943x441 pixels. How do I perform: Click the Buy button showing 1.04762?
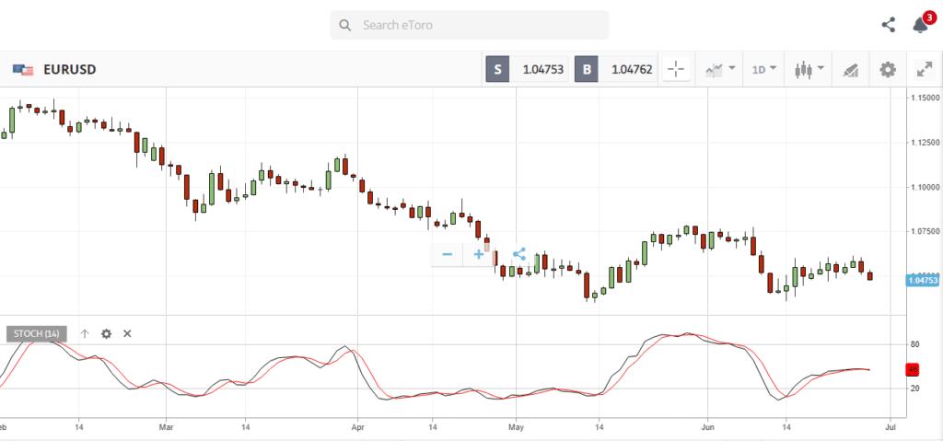click(x=616, y=69)
